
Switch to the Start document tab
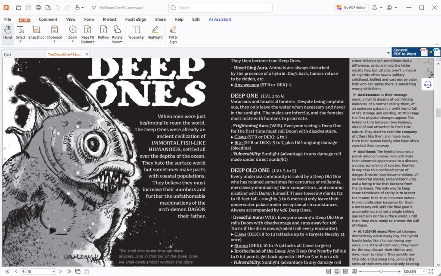23,54
